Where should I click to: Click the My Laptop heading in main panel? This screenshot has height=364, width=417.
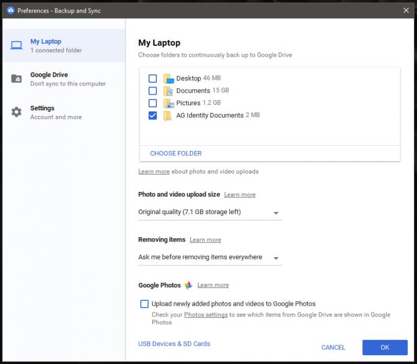pyautogui.click(x=160, y=43)
